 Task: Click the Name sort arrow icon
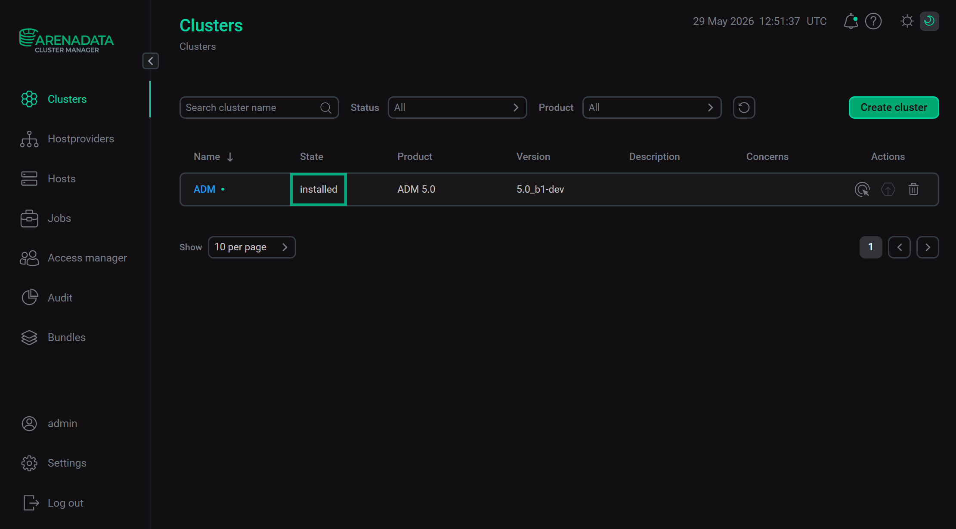point(230,157)
